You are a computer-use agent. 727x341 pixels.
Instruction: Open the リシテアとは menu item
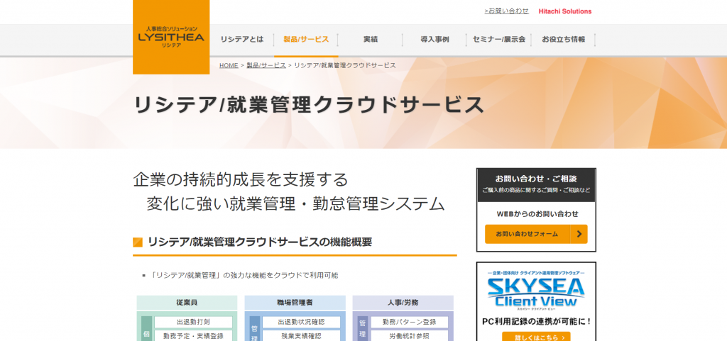[242, 40]
